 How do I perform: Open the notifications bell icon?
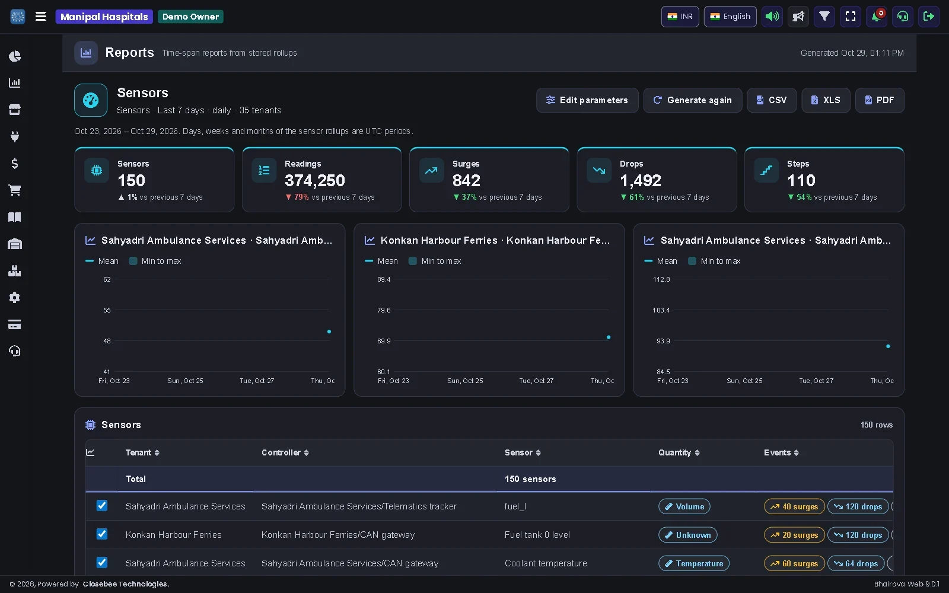877,17
